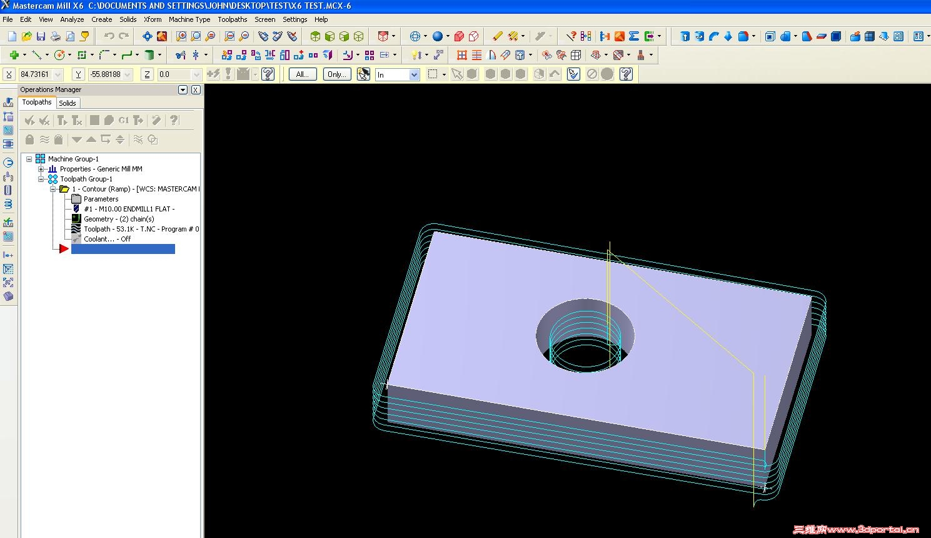
Task: Create a rectangle with the rectangle tool
Action: [x=81, y=55]
